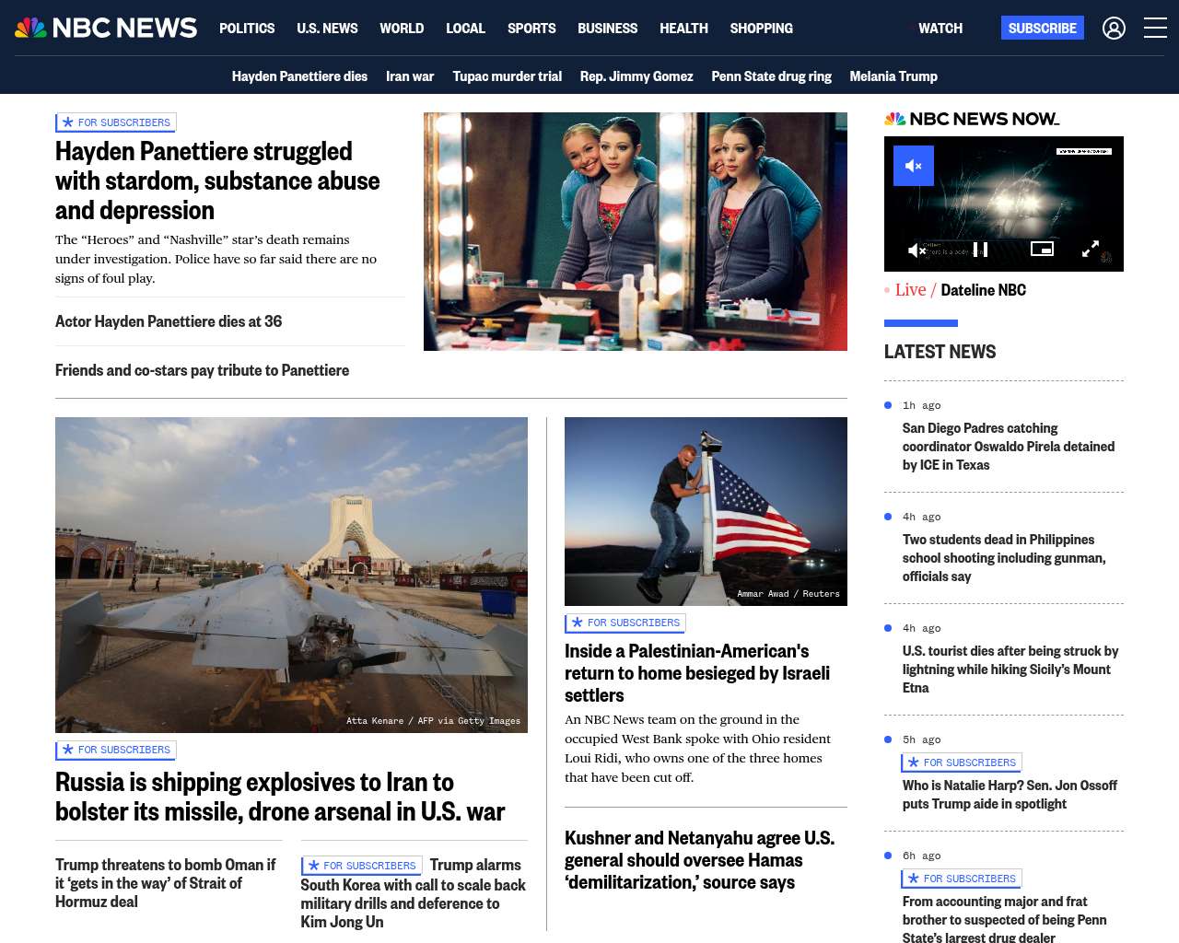Click the NBC News Now logo
Image resolution: width=1179 pixels, height=943 pixels.
tap(972, 119)
